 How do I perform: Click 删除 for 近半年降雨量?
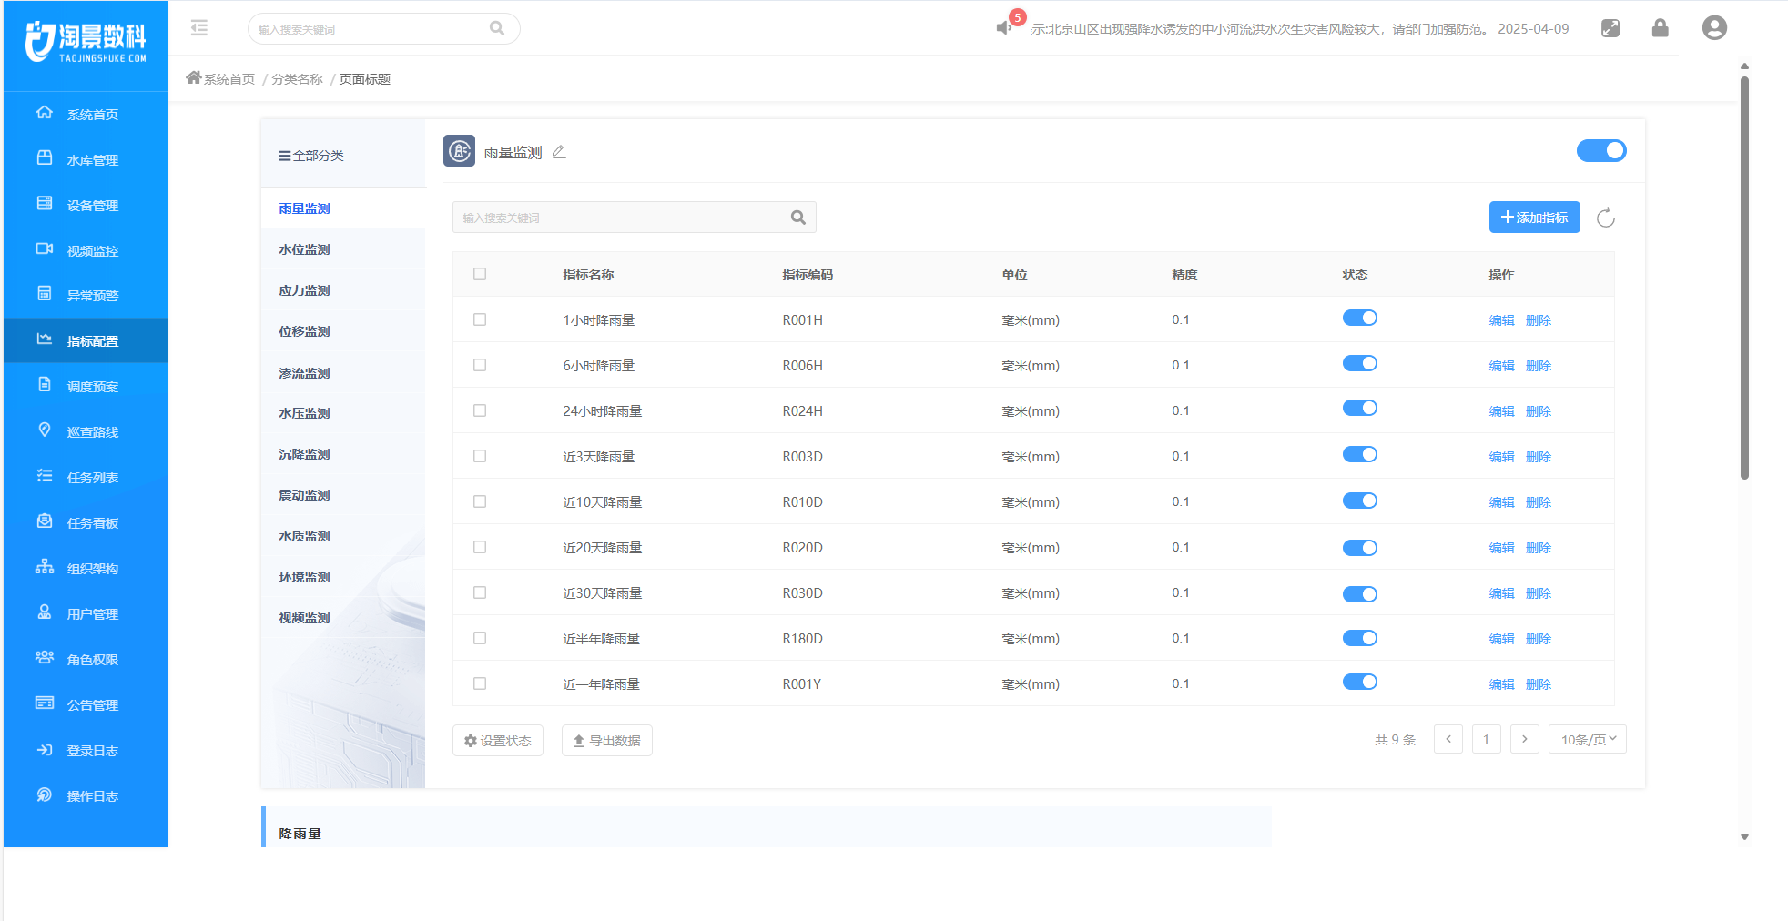1539,639
